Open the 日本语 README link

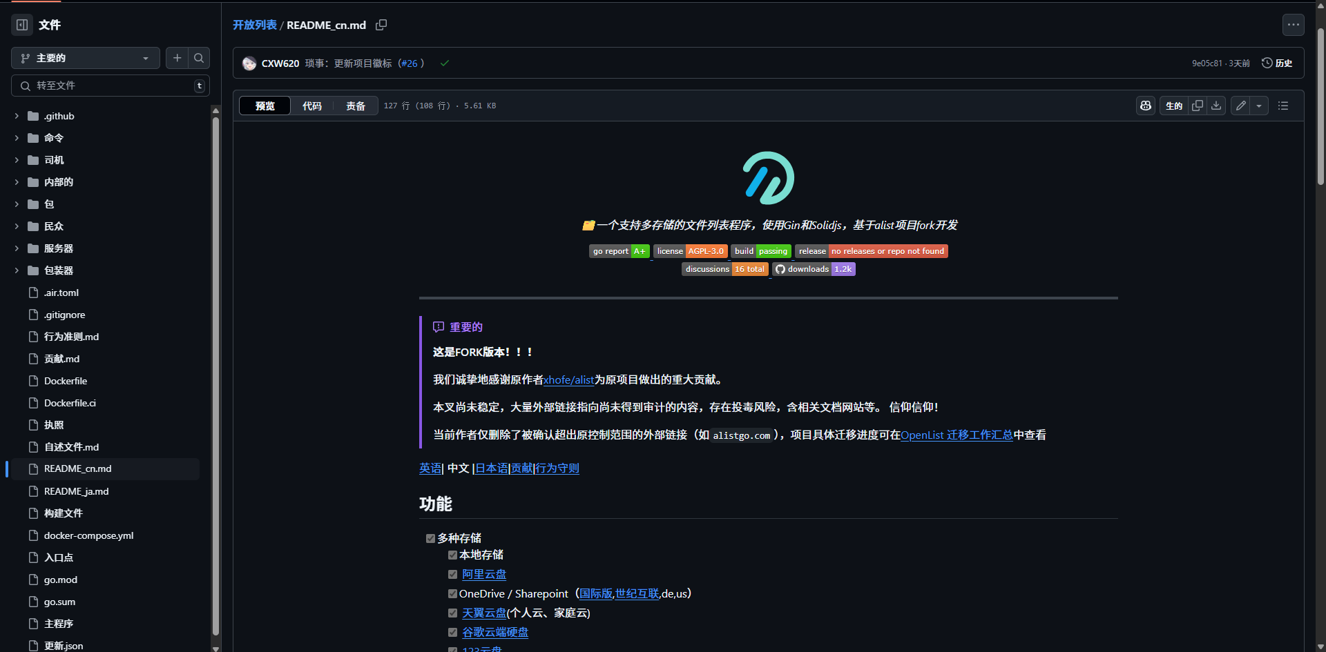tap(492, 468)
